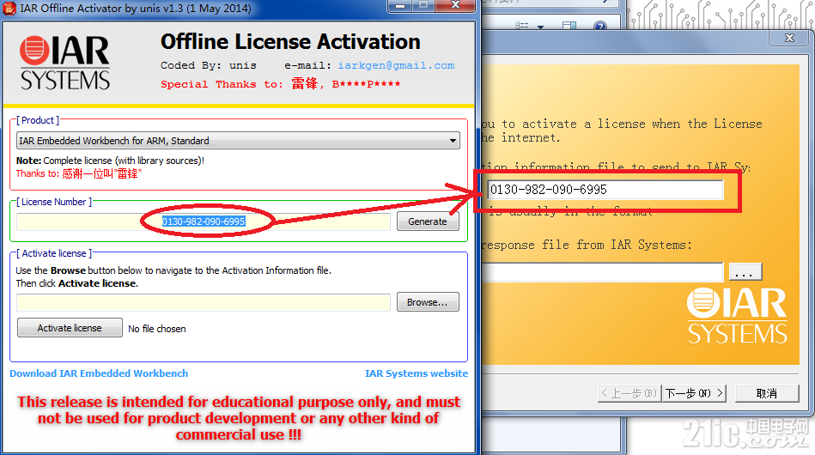Click Browse... in the Activator window
Viewport: 815px width, 455px height.
tap(427, 302)
